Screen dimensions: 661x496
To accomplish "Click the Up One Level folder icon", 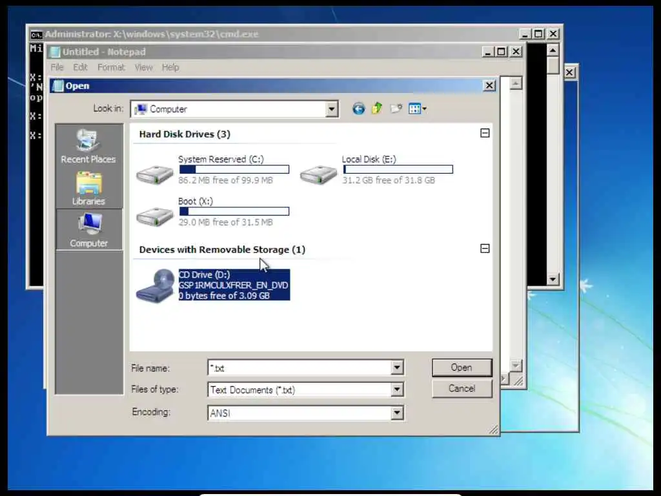I will (x=377, y=108).
